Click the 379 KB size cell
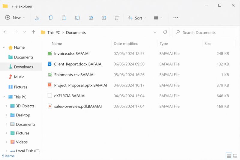The image size is (240, 160). pos(223,85)
